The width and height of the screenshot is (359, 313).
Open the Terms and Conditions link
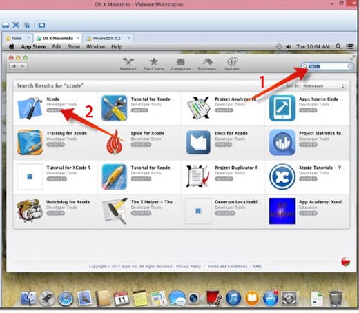tap(227, 267)
